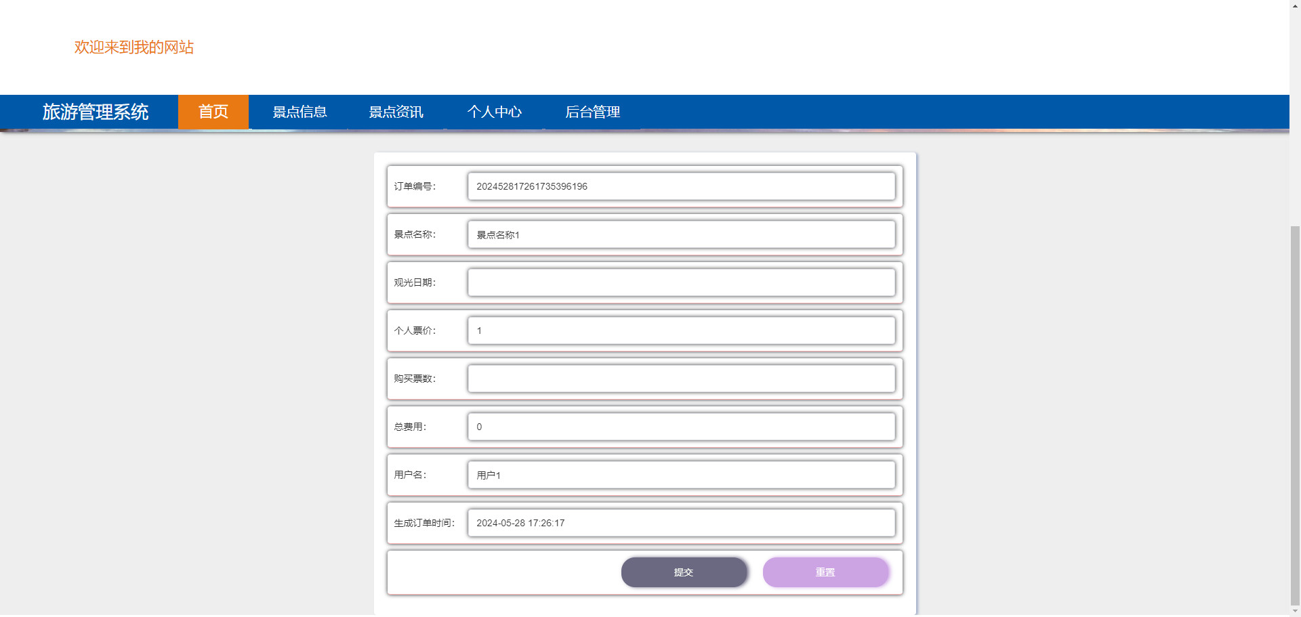Navigate to 个人中心 page
The height and width of the screenshot is (617, 1301).
[495, 112]
